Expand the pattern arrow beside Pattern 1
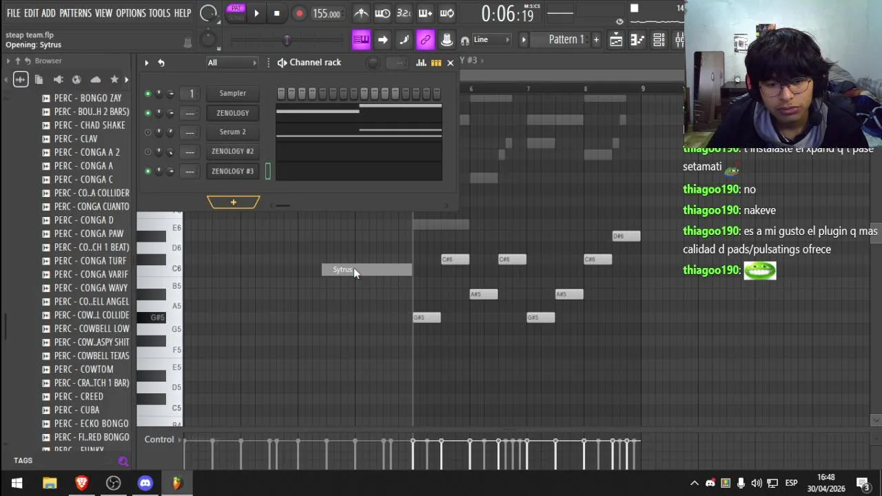Image resolution: width=882 pixels, height=496 pixels. tap(523, 40)
